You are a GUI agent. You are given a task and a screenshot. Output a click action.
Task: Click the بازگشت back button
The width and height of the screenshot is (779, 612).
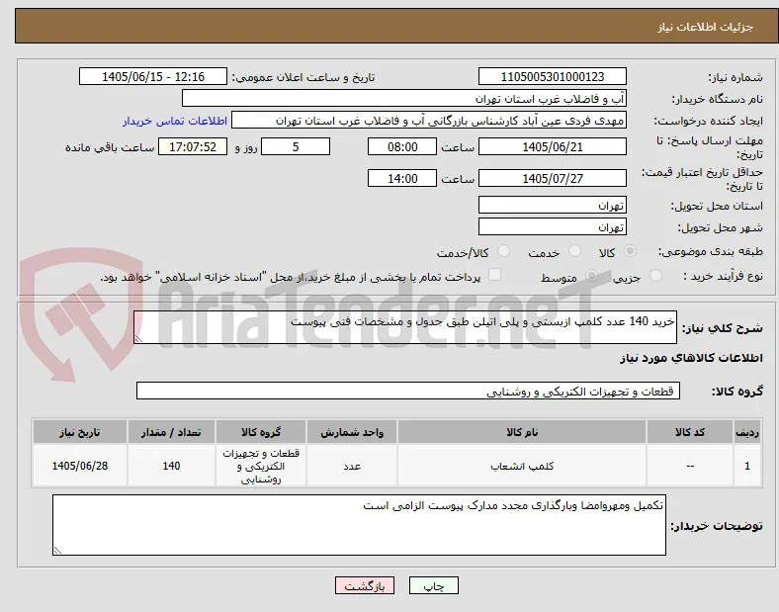(365, 585)
